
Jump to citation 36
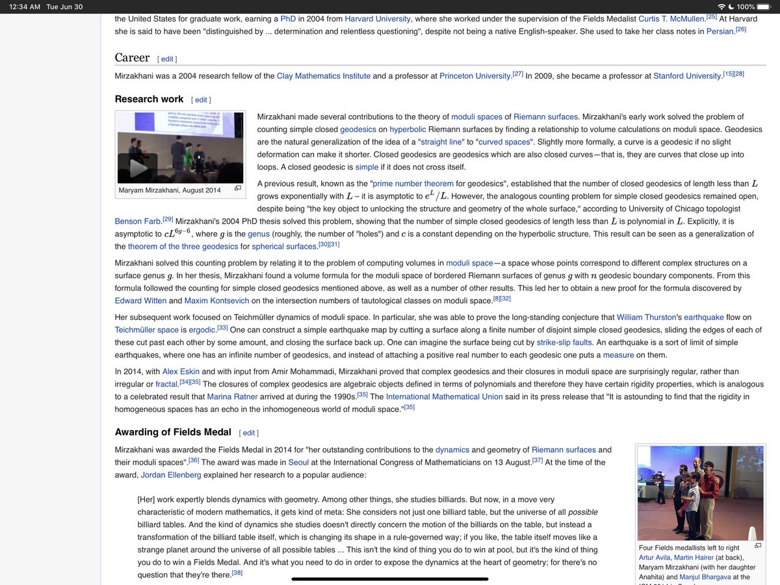coord(193,459)
